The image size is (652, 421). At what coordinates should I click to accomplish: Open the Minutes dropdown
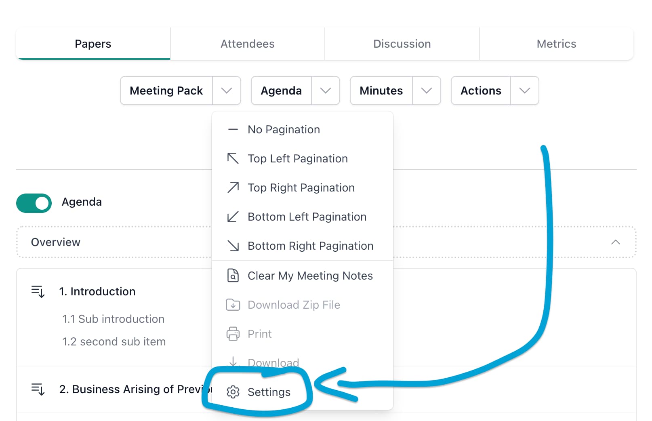click(x=427, y=91)
